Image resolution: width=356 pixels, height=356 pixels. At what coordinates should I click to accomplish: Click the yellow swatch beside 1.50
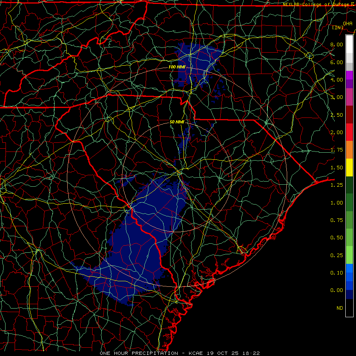tap(349, 167)
